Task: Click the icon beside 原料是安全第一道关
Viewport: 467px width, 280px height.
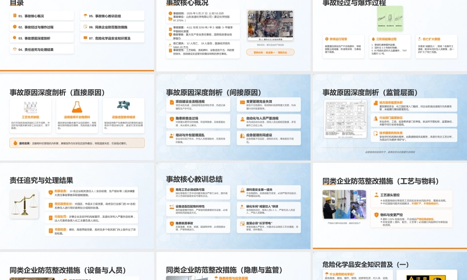Action: coord(242,190)
